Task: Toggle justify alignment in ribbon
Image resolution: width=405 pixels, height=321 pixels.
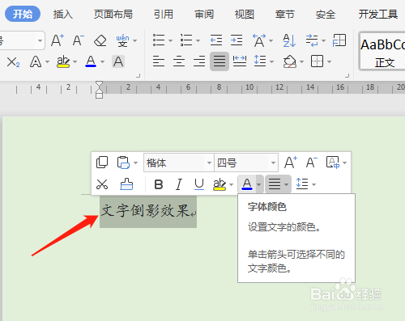Action: pos(220,61)
